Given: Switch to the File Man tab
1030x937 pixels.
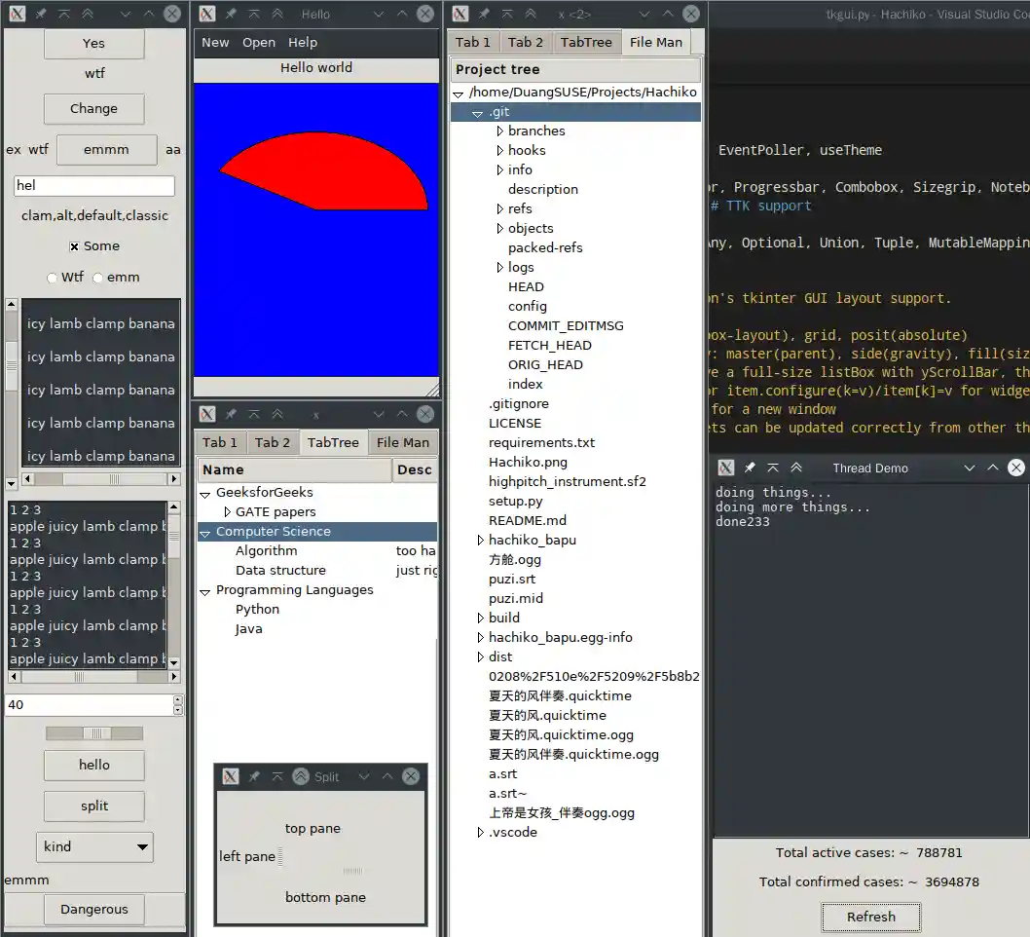Looking at the screenshot, I should (656, 42).
